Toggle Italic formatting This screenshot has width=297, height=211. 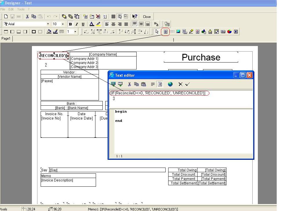click(x=77, y=24)
